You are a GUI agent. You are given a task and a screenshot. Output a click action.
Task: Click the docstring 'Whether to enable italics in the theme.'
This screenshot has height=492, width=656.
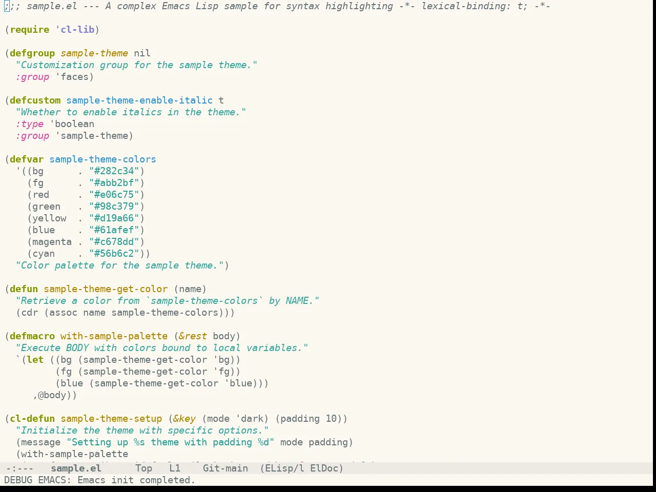[131, 112]
